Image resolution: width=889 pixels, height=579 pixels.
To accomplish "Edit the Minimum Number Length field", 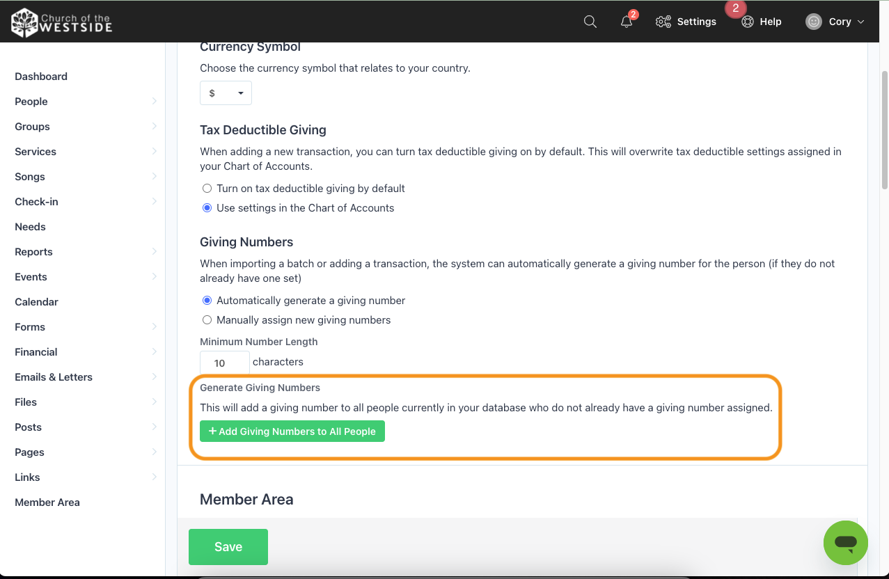I will point(224,363).
